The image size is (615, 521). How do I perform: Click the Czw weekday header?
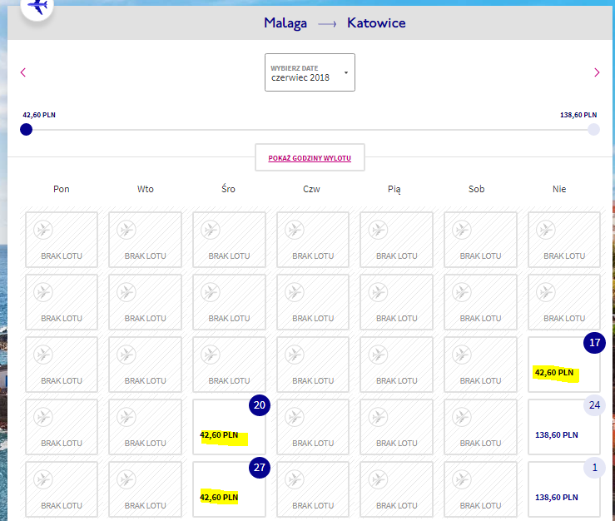coord(311,189)
